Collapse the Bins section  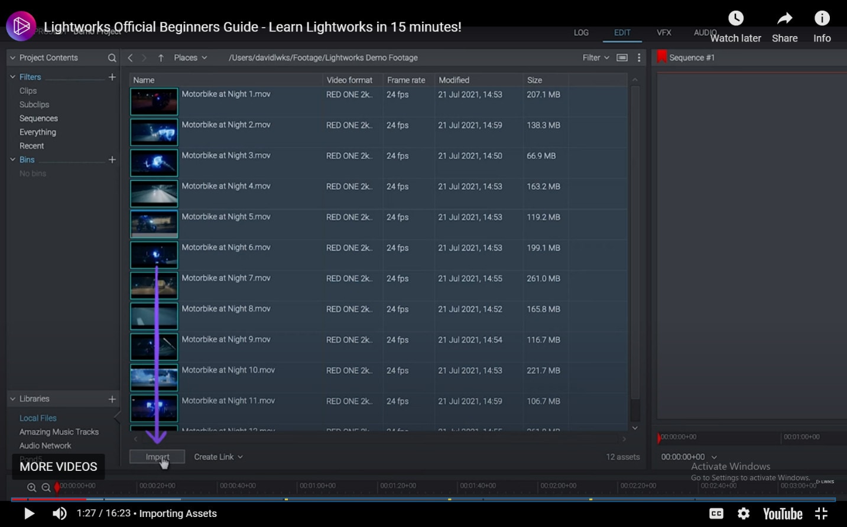click(12, 160)
